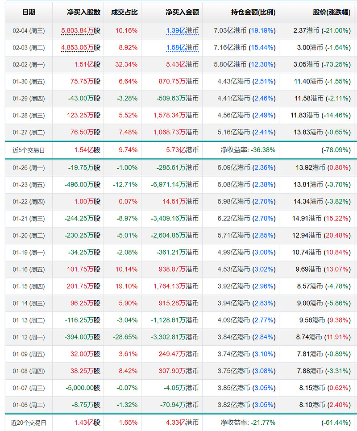
Task: Click the 10.14% turnover share value
Action: click(x=126, y=269)
